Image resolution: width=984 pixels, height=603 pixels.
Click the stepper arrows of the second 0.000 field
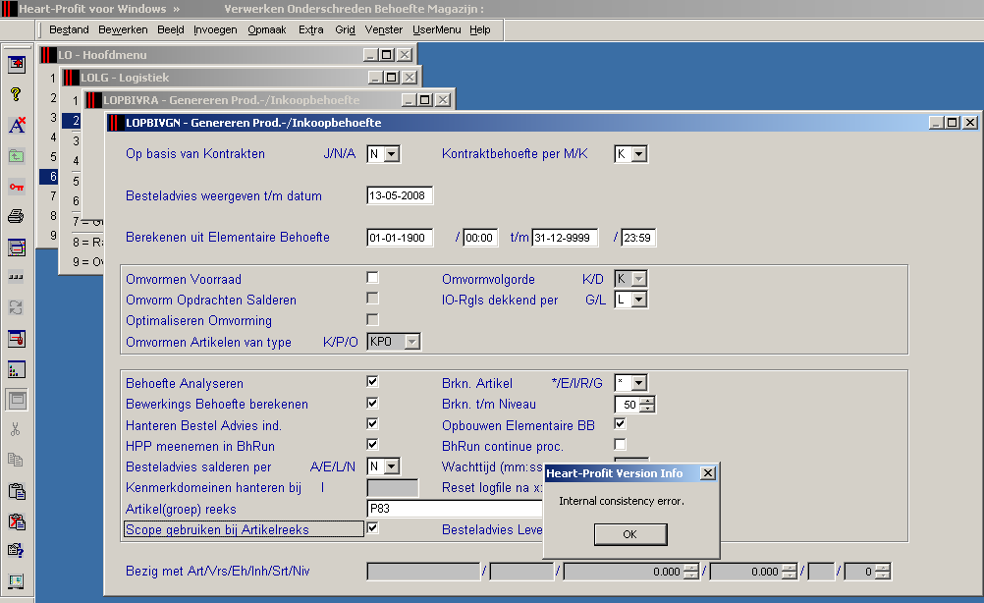click(789, 572)
